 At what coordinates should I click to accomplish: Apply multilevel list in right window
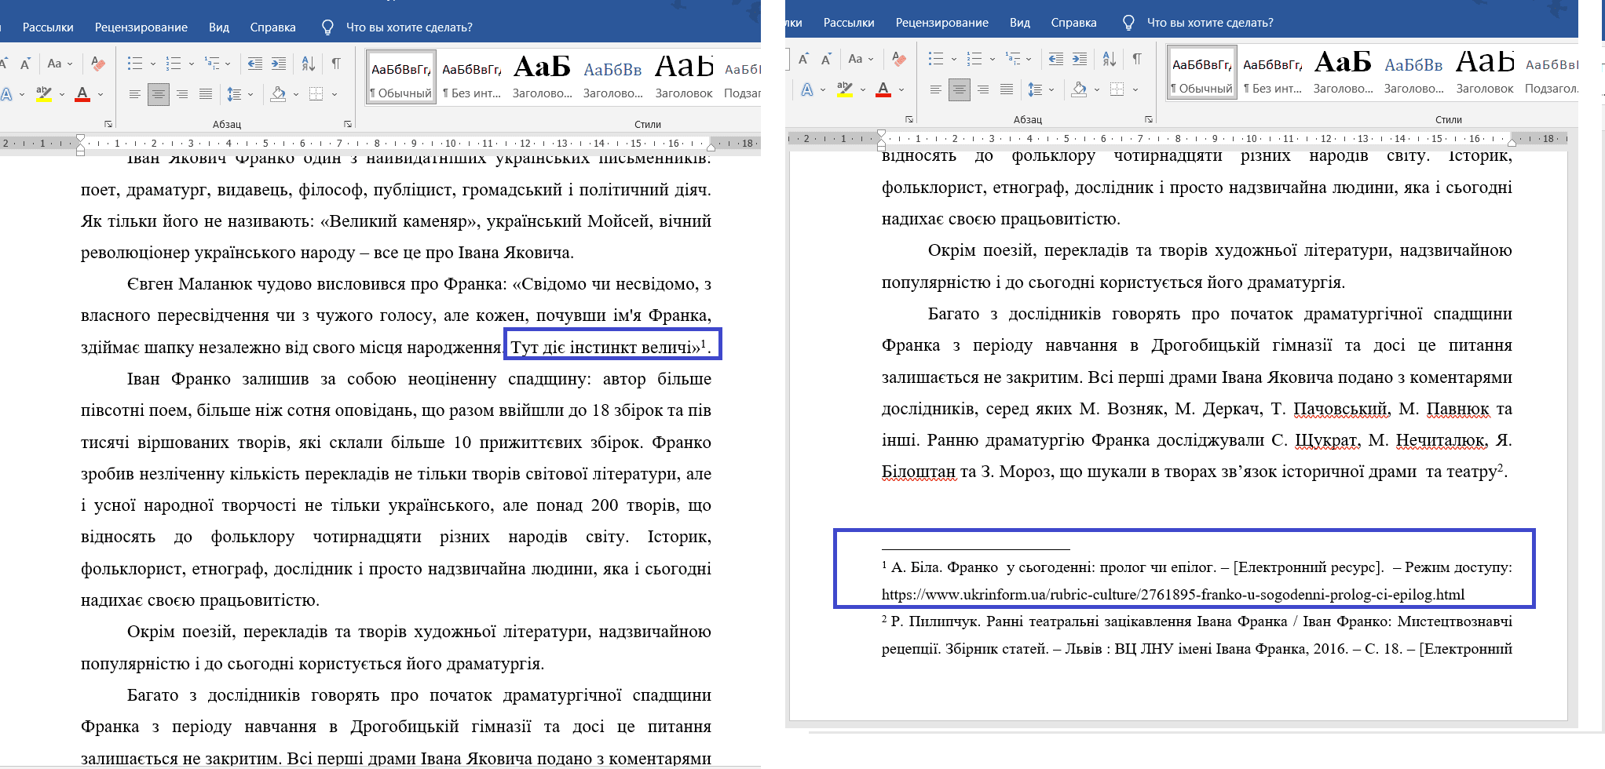[x=1013, y=59]
